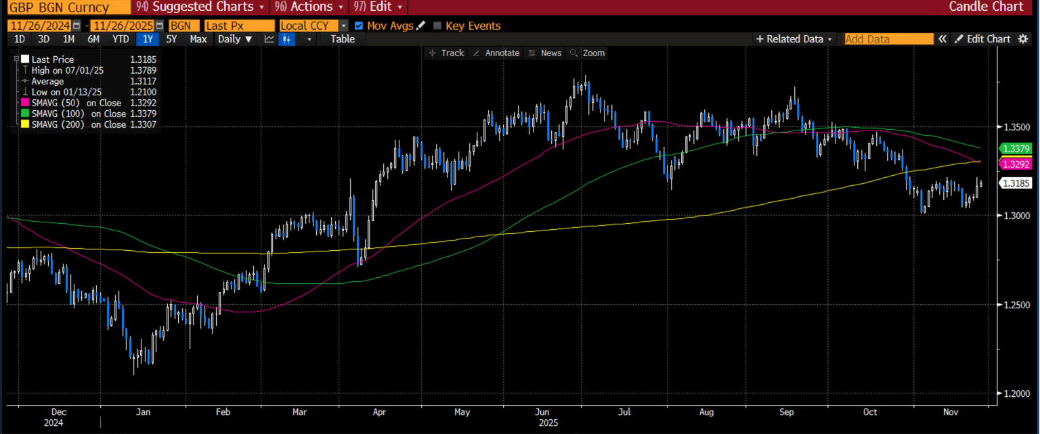Click the candlestick chart type icon
This screenshot has height=434, width=1040.
pyautogui.click(x=286, y=39)
